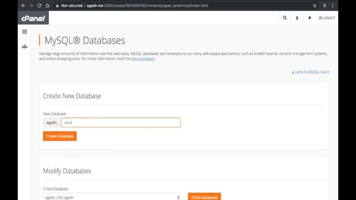Open the Check Database dropdown
Screen dimensions: 356x200
pos(112,197)
